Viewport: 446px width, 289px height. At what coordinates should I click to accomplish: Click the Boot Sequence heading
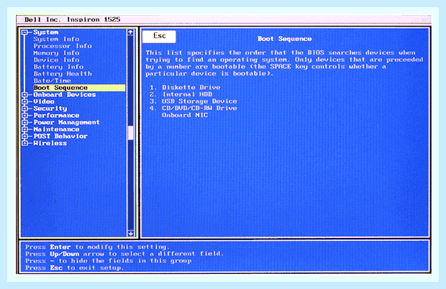[x=284, y=39]
